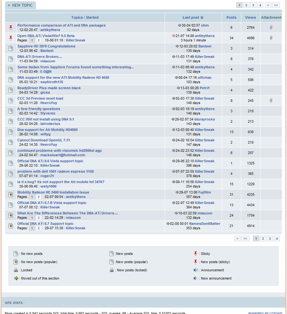The height and width of the screenshot is (314, 287).
Task: Click next page > button in bottom pagination
Action: point(237,239)
